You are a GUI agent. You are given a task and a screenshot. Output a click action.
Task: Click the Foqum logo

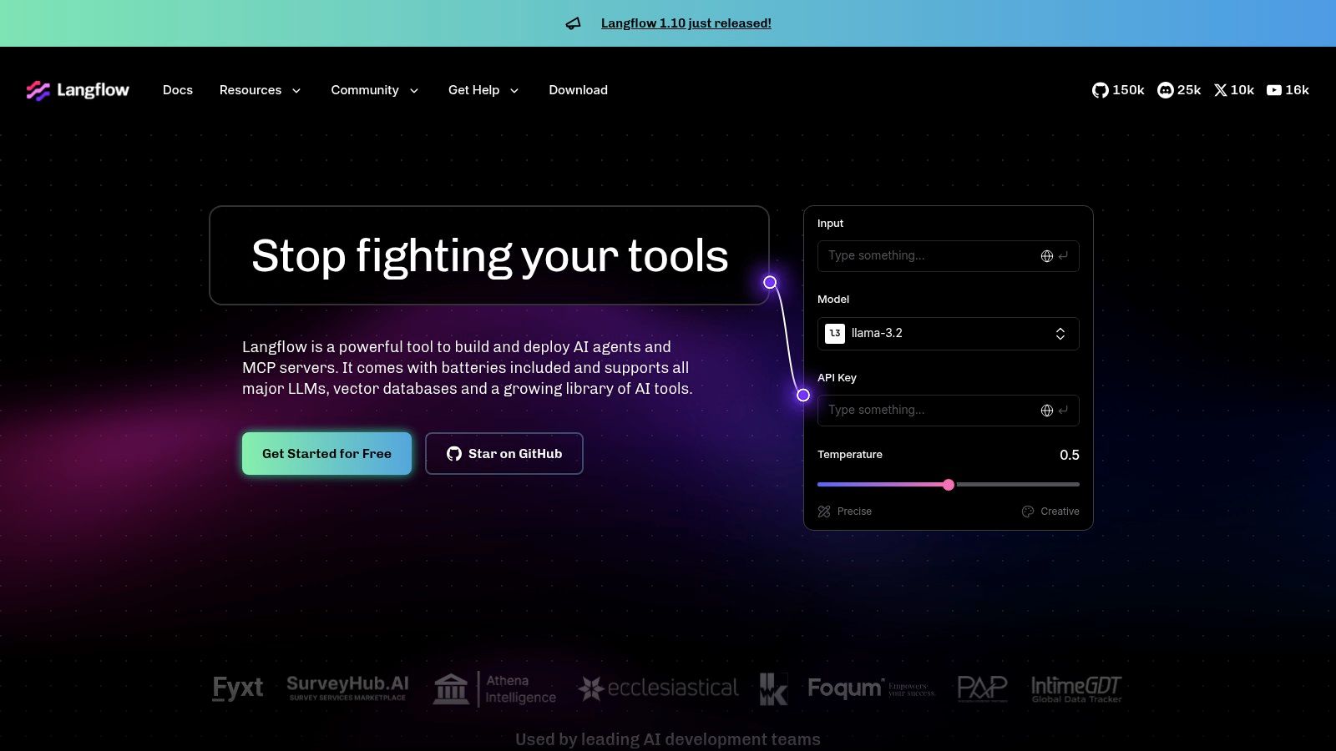[871, 688]
